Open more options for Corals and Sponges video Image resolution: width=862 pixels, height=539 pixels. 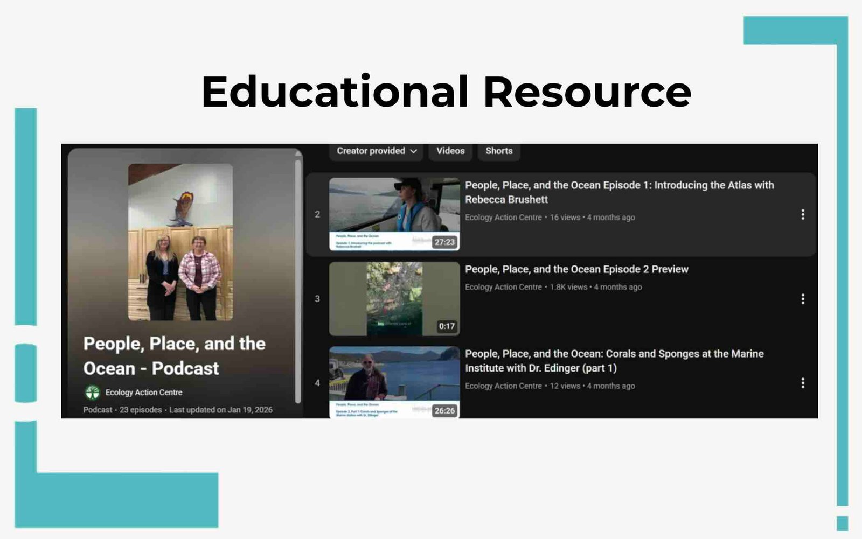[803, 383]
